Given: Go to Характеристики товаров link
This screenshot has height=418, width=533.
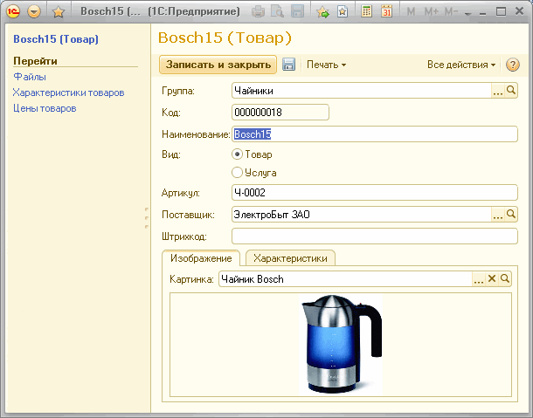Looking at the screenshot, I should 68,93.
